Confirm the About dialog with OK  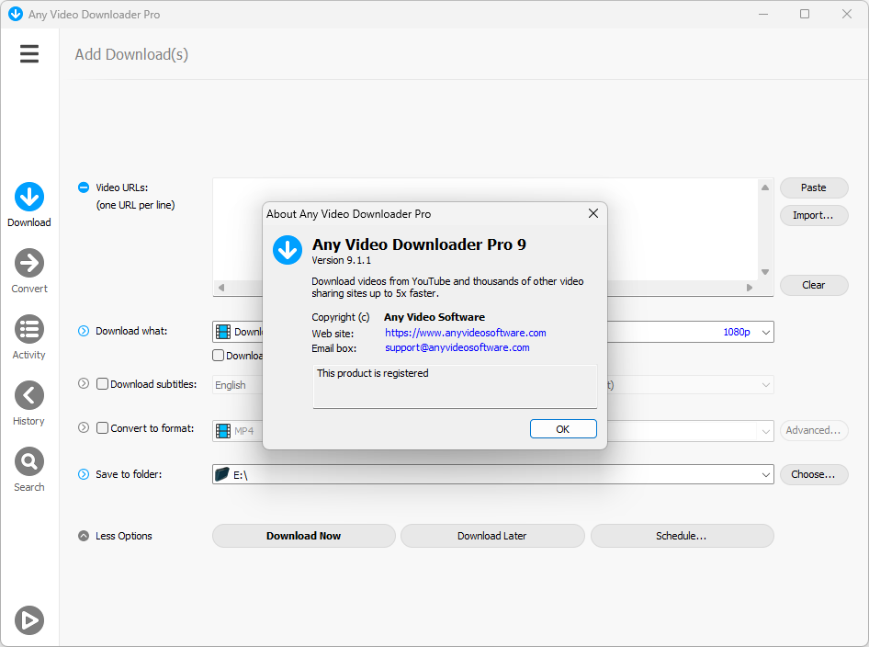[563, 429]
